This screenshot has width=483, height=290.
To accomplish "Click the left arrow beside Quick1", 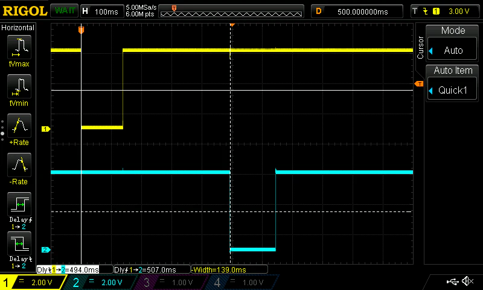I will [x=431, y=91].
